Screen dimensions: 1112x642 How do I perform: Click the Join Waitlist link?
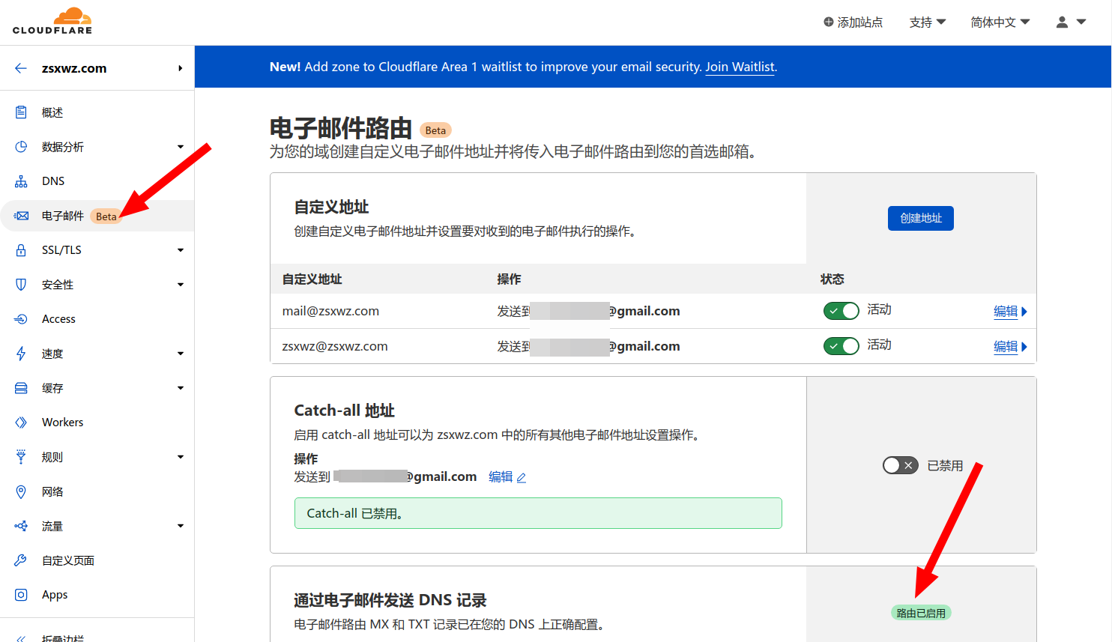pyautogui.click(x=740, y=67)
